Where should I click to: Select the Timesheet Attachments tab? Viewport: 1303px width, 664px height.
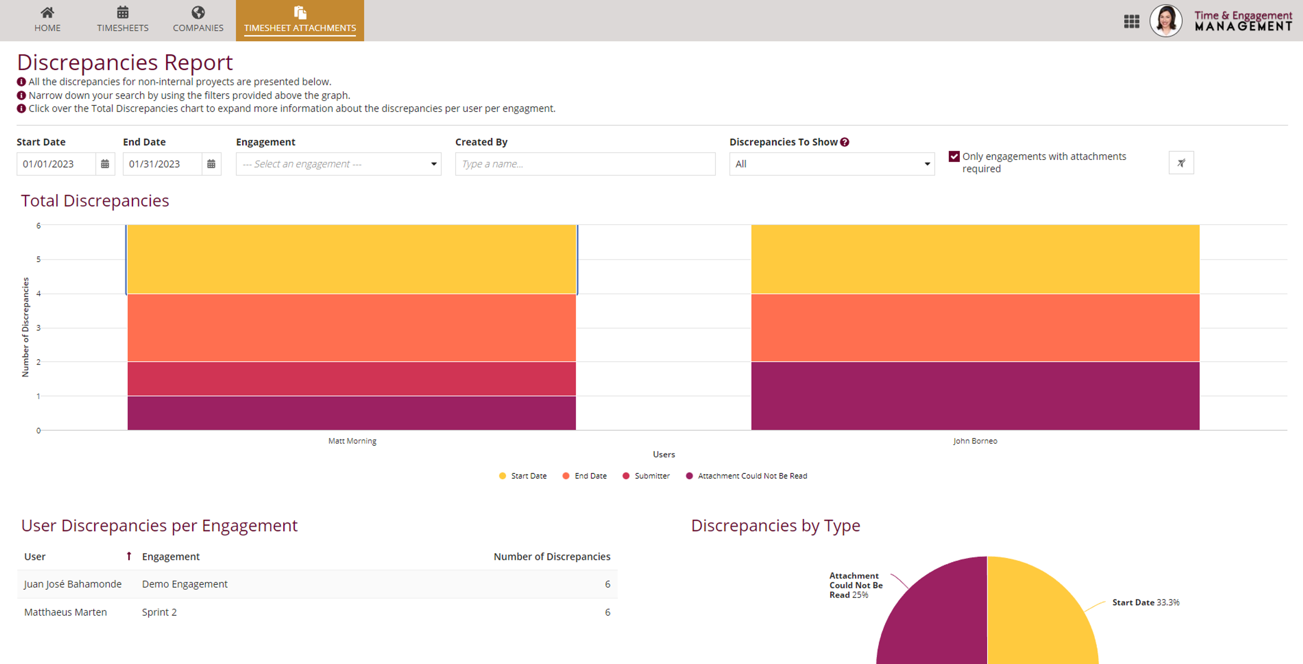(300, 20)
